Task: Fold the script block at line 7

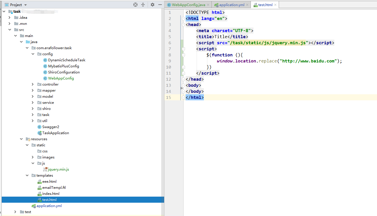Action: click(183, 49)
